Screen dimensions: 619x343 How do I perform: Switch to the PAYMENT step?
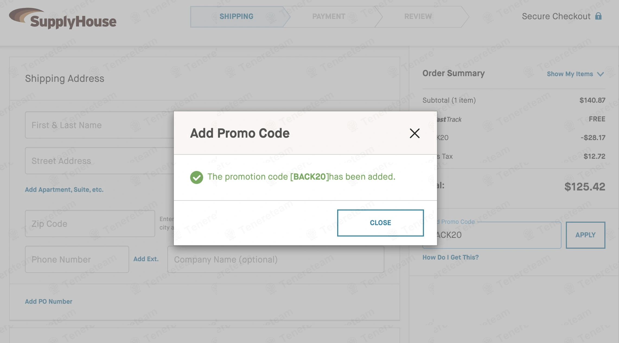click(x=328, y=17)
